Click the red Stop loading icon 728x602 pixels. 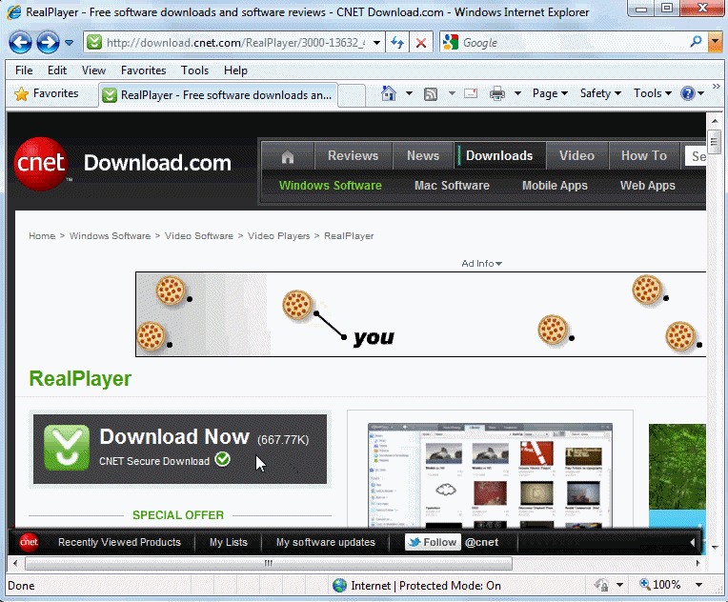(421, 43)
